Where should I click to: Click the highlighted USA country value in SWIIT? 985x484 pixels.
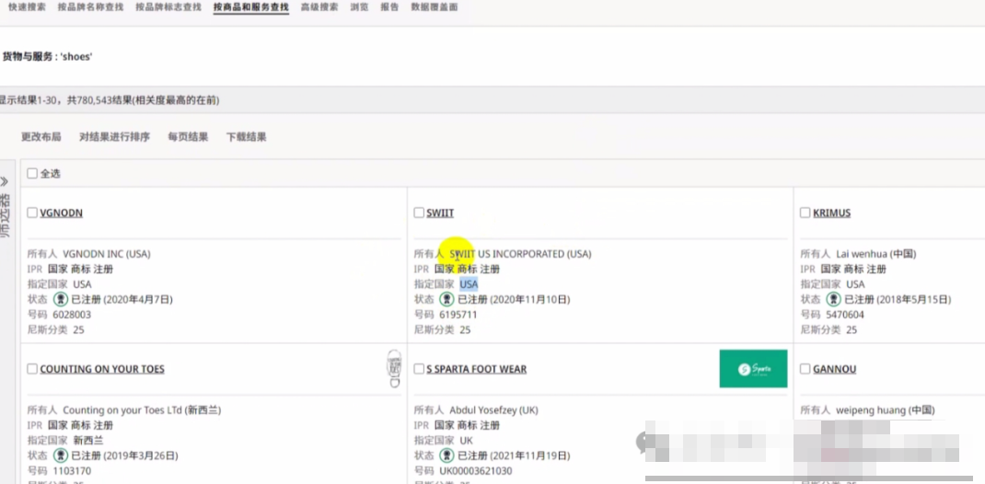tap(469, 284)
